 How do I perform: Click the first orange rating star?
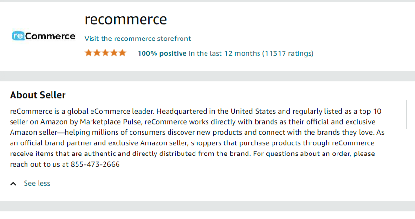(x=89, y=53)
